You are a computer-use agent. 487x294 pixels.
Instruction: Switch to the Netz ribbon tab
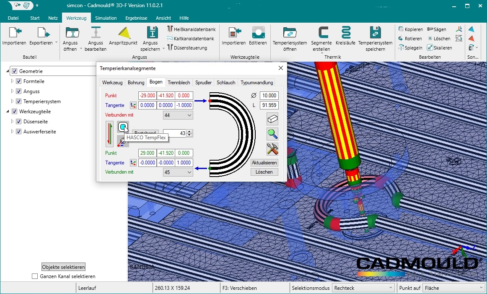click(x=53, y=18)
